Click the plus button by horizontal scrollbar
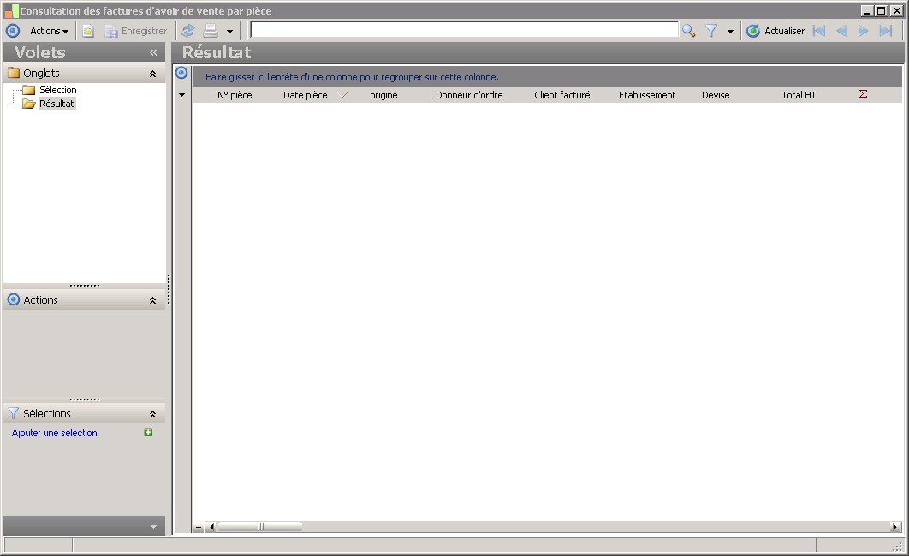The height and width of the screenshot is (556, 909). (199, 527)
